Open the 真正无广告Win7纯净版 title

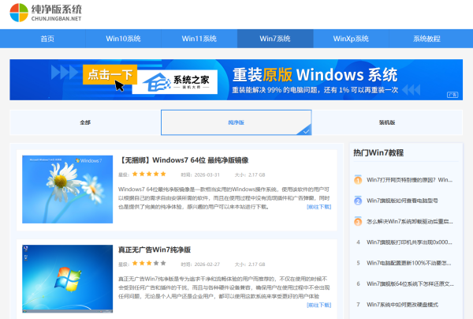tap(155, 250)
